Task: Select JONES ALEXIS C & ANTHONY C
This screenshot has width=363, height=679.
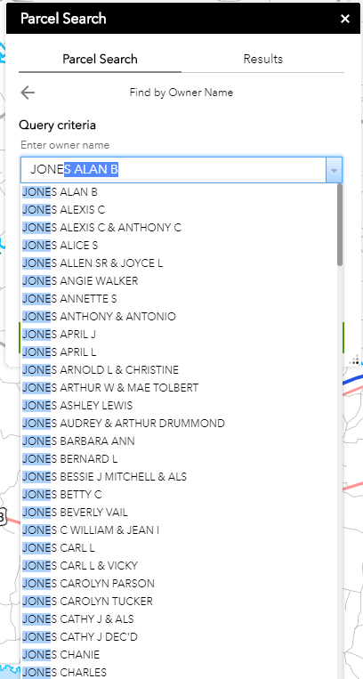Action: coord(179,227)
